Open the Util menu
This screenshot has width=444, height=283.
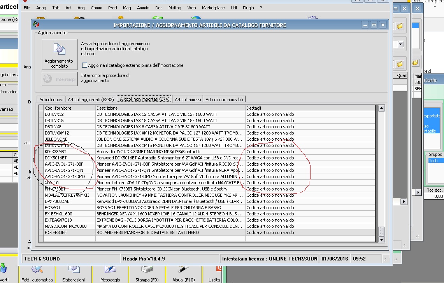coord(233,8)
